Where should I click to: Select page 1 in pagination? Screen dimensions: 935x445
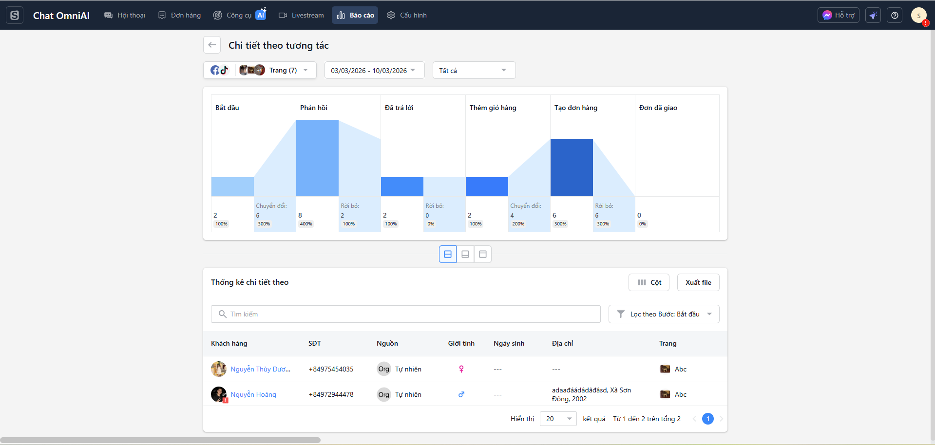708,419
